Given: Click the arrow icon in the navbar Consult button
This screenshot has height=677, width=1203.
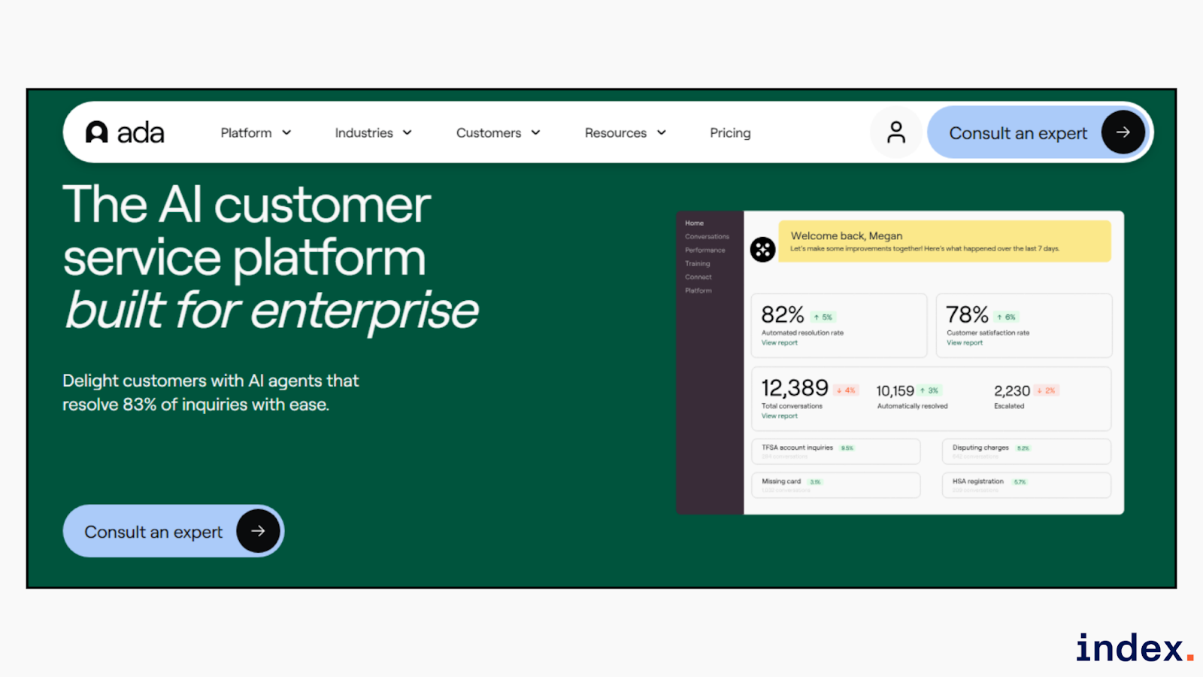Looking at the screenshot, I should click(1123, 132).
